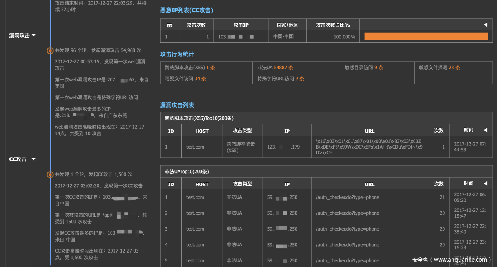The height and width of the screenshot is (267, 497).
Task: Open 非法UA 54887 条 statistic
Action: click(x=275, y=68)
